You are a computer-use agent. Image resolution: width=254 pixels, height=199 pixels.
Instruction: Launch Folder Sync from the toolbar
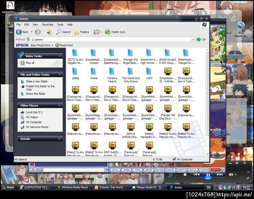pos(115,32)
